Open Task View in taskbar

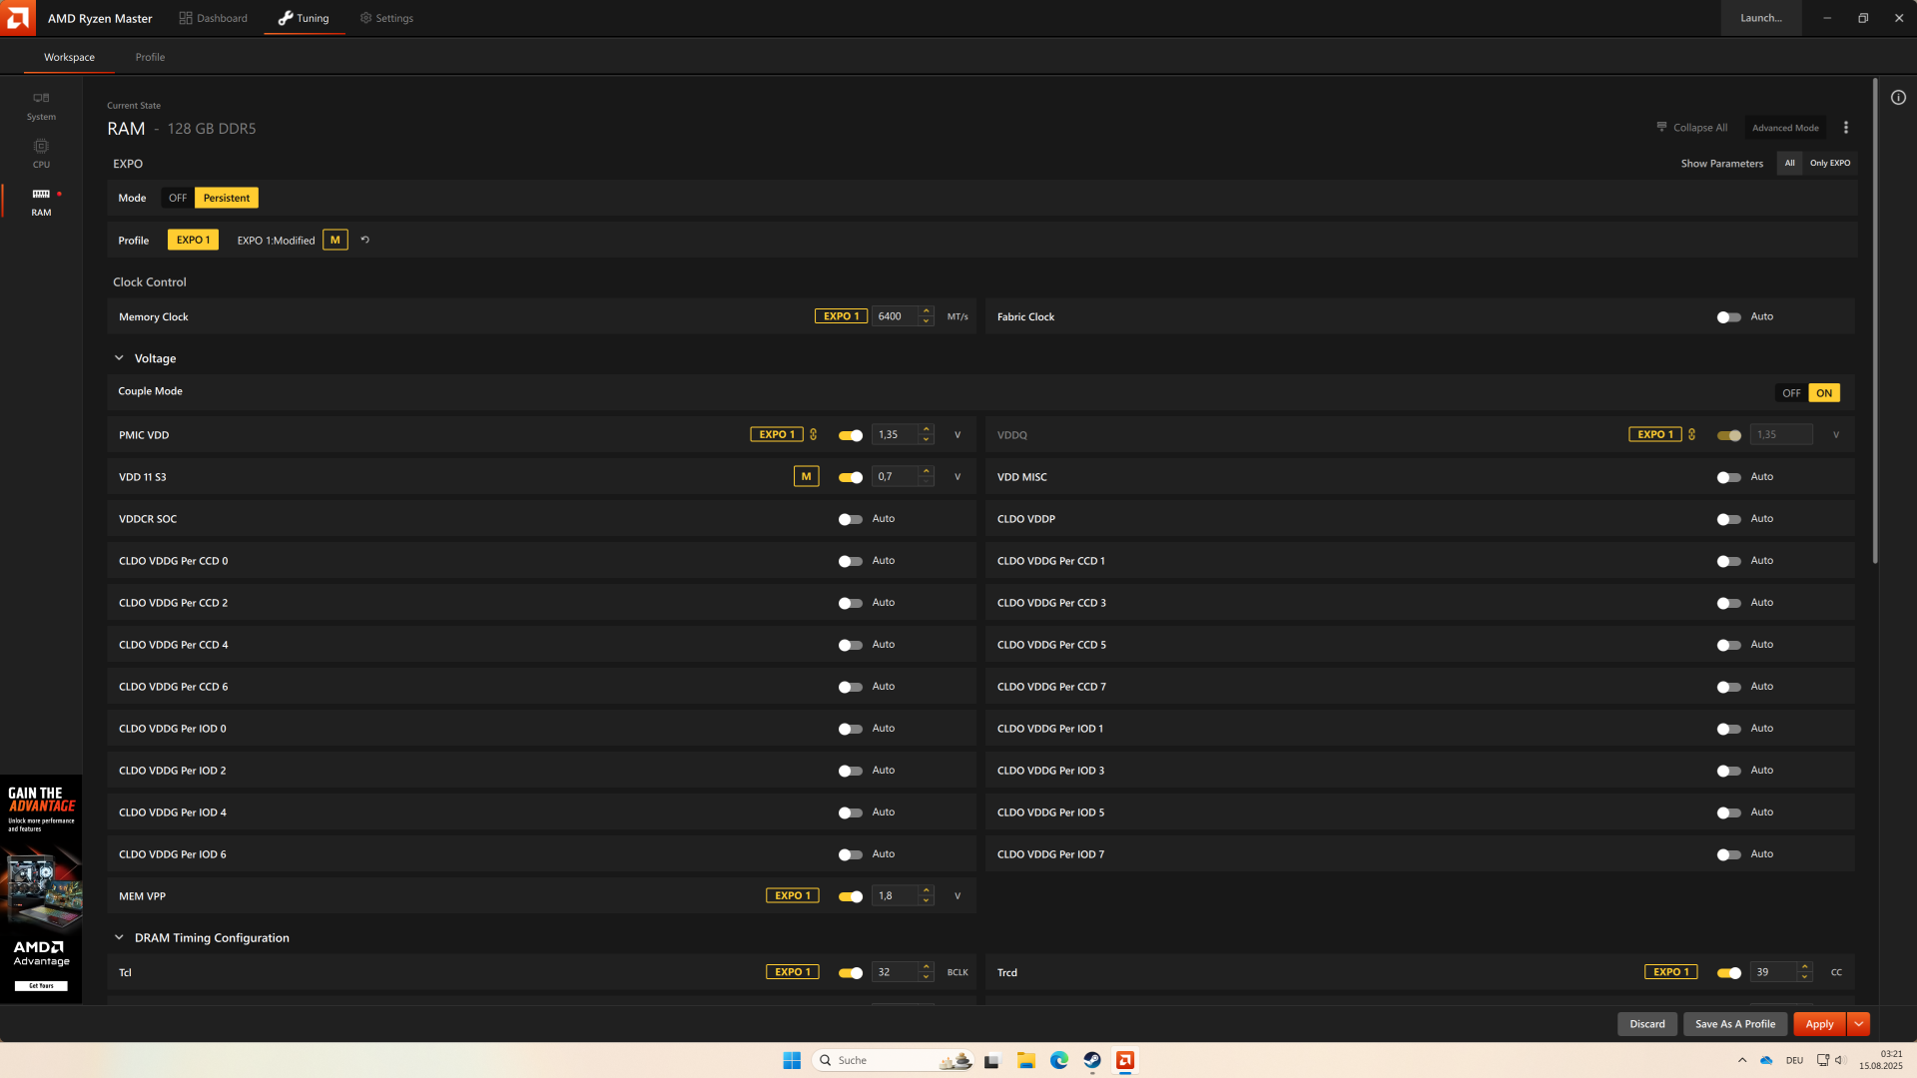(991, 1060)
